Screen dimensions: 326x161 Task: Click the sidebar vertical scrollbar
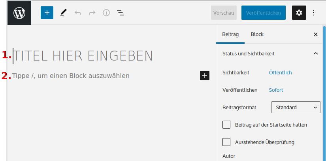click(x=324, y=93)
